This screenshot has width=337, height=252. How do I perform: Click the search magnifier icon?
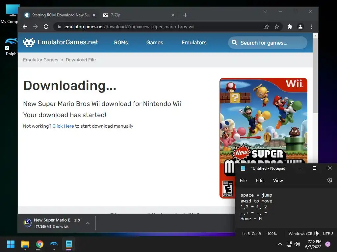pyautogui.click(x=234, y=42)
